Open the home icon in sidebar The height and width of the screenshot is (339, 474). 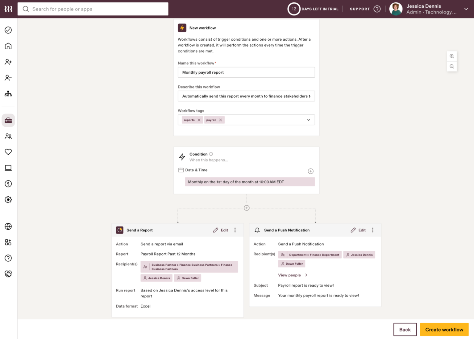[x=8, y=46]
